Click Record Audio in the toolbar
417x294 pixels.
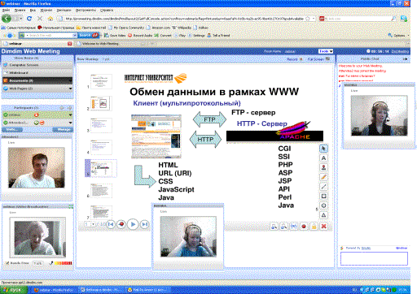tap(140, 36)
